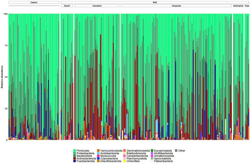Select the Captive facet header
The height and width of the screenshot is (163, 250).
coord(34,2)
